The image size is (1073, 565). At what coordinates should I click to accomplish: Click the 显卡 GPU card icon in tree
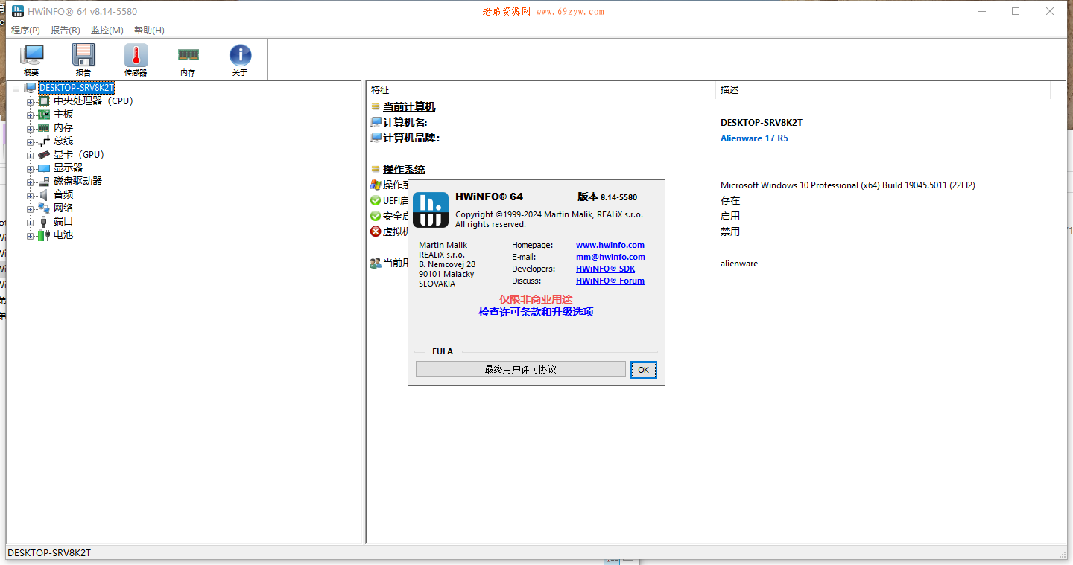pyautogui.click(x=44, y=155)
